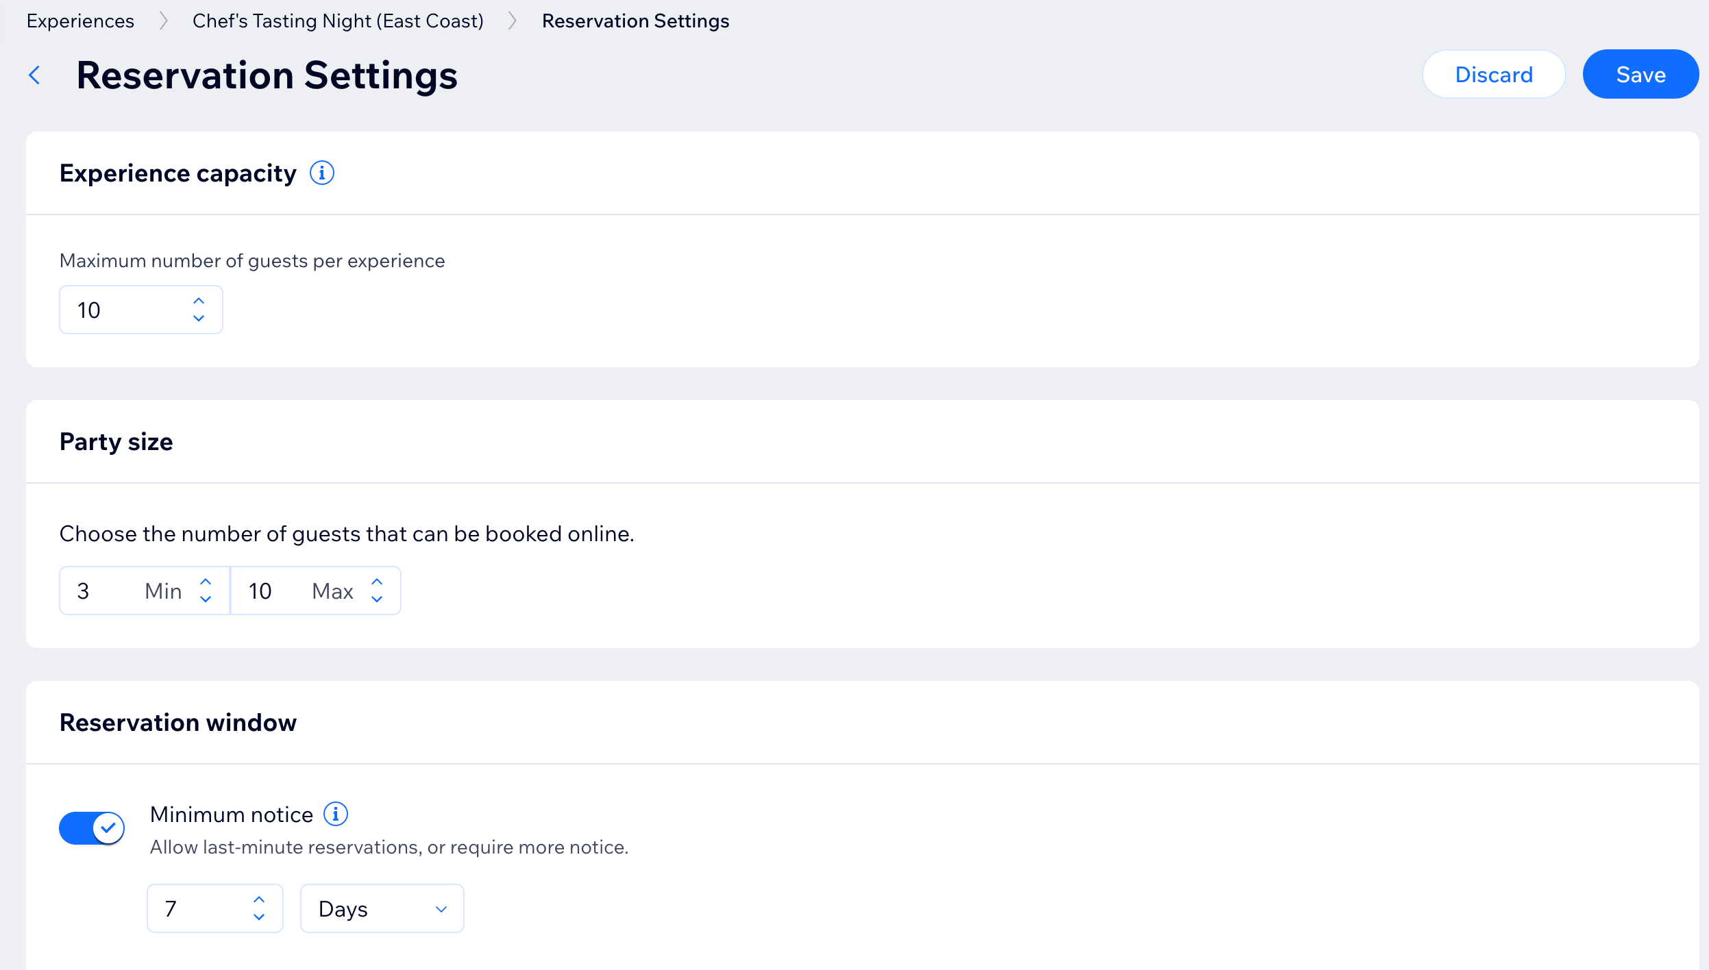Open the Days unit dropdown
This screenshot has height=970, width=1709.
pos(382,909)
